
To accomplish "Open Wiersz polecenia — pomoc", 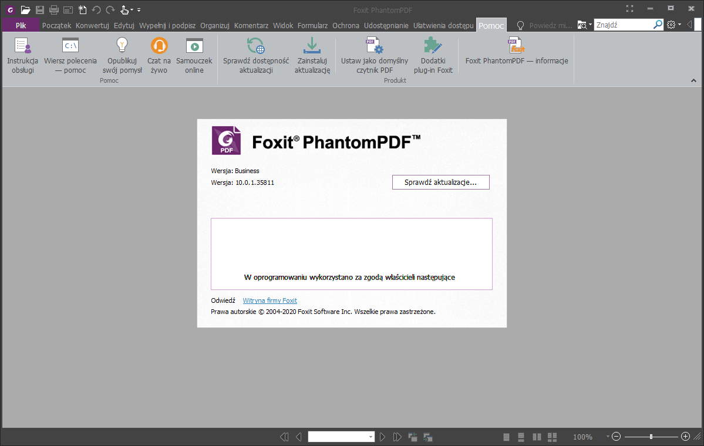I will click(70, 56).
